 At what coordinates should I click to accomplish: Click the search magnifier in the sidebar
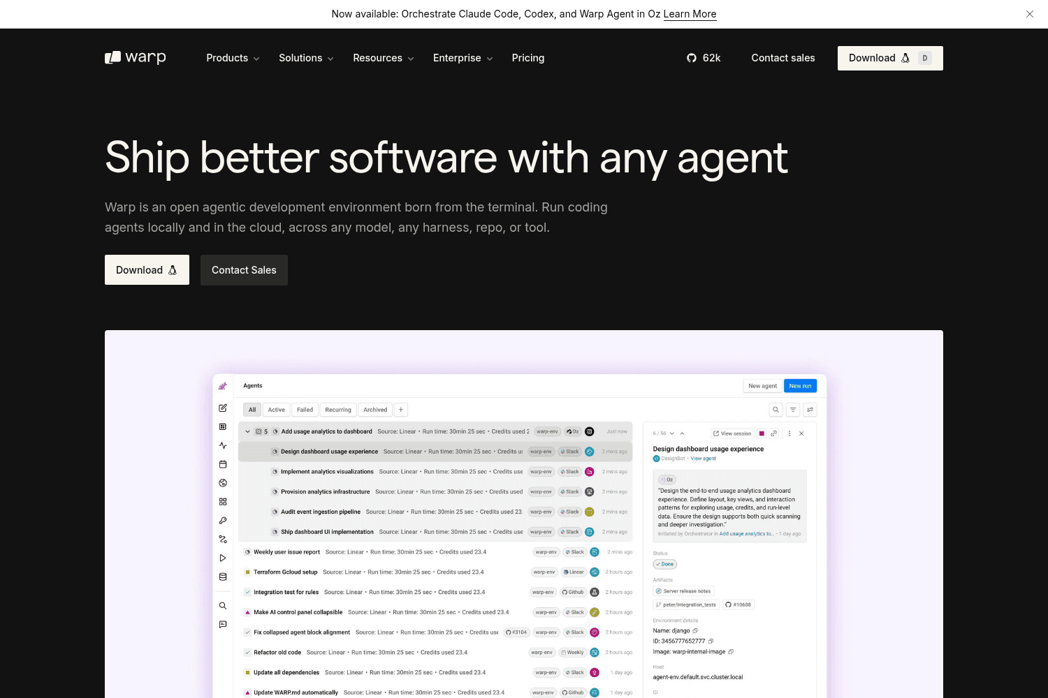223,606
